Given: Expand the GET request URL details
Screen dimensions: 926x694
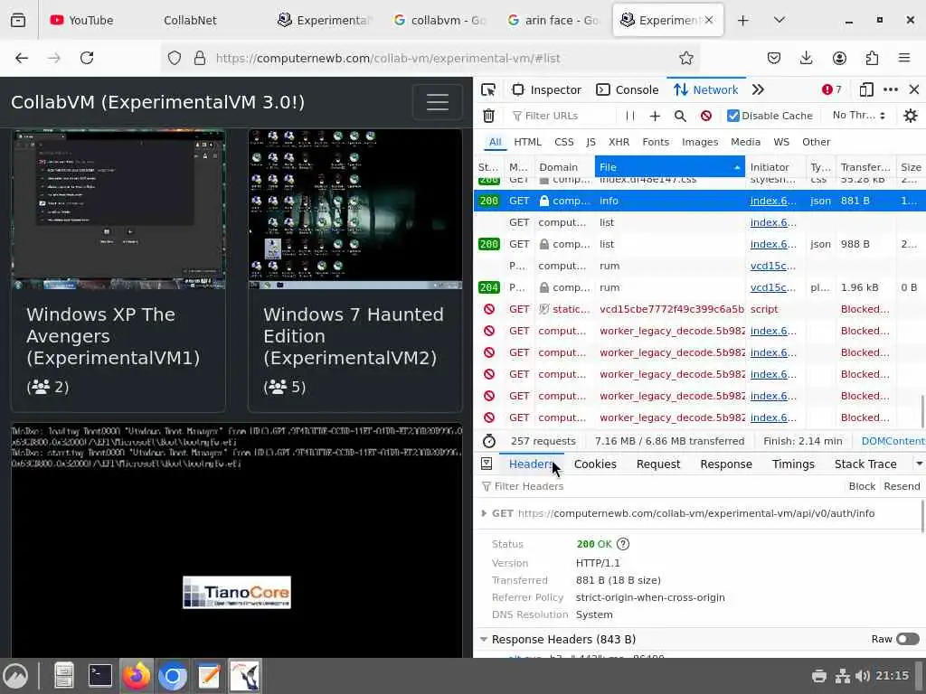Looking at the screenshot, I should [484, 513].
